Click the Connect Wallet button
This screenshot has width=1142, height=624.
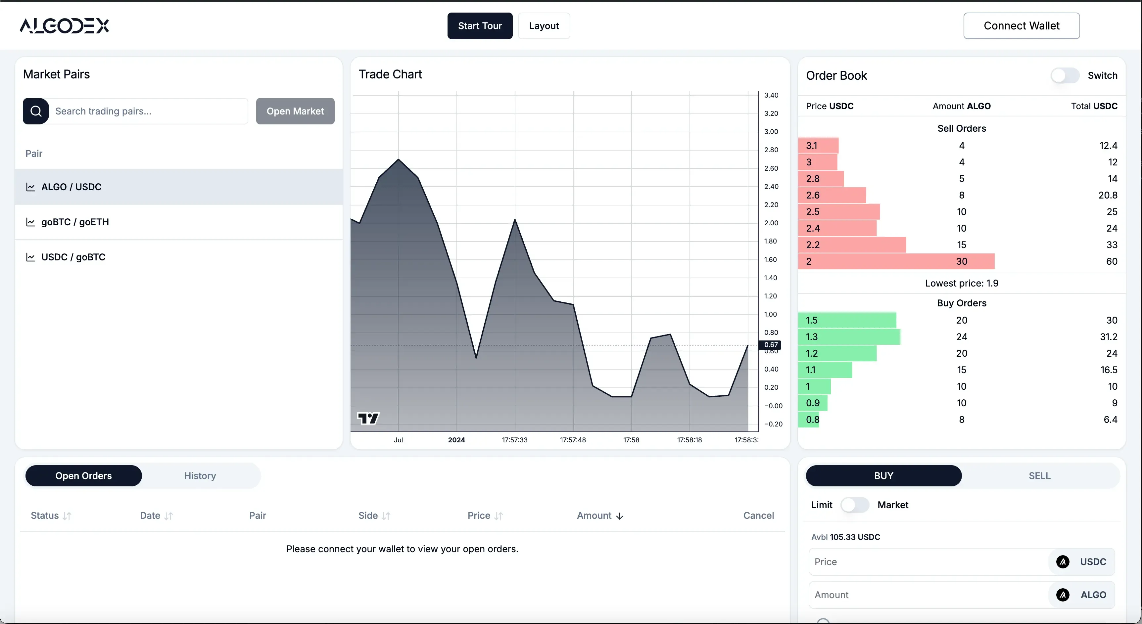tap(1022, 26)
